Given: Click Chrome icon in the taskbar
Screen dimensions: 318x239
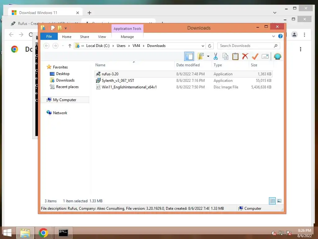Looking at the screenshot, I should (x=43, y=233).
